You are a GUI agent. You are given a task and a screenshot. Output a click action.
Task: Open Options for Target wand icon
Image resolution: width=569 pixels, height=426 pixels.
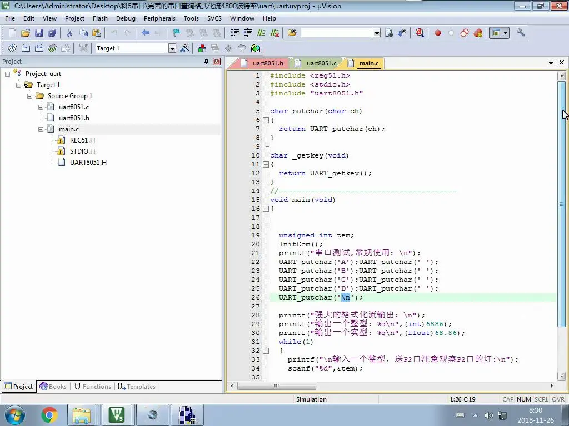point(184,48)
